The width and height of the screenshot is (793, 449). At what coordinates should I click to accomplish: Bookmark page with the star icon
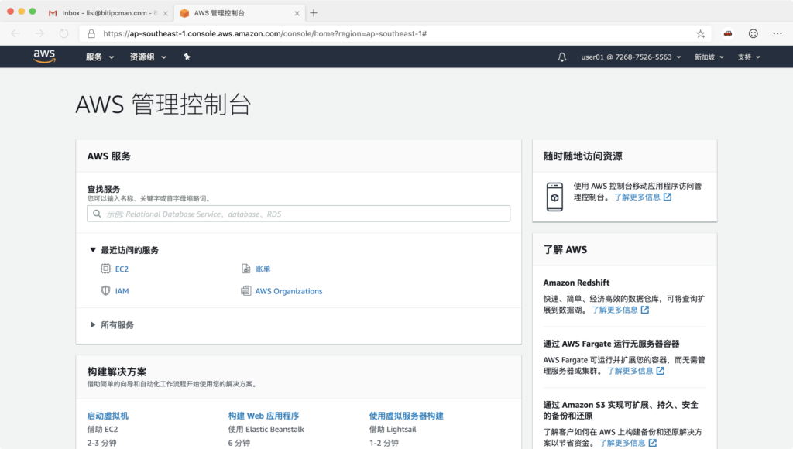(700, 34)
